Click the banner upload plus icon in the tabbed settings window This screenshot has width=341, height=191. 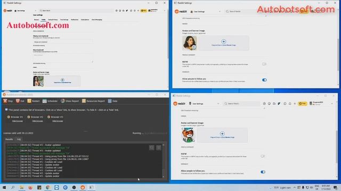click(62, 80)
